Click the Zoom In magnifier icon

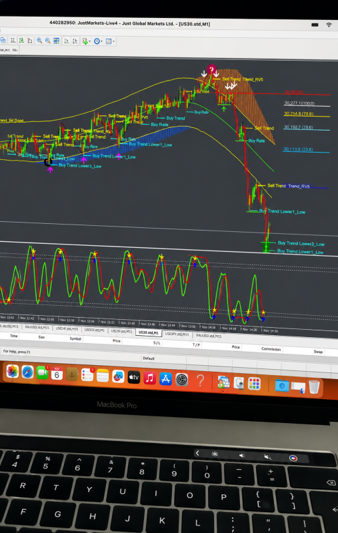tap(39, 41)
